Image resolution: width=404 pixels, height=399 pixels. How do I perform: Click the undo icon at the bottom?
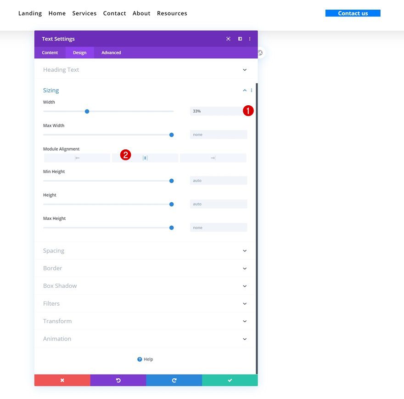[x=118, y=380]
